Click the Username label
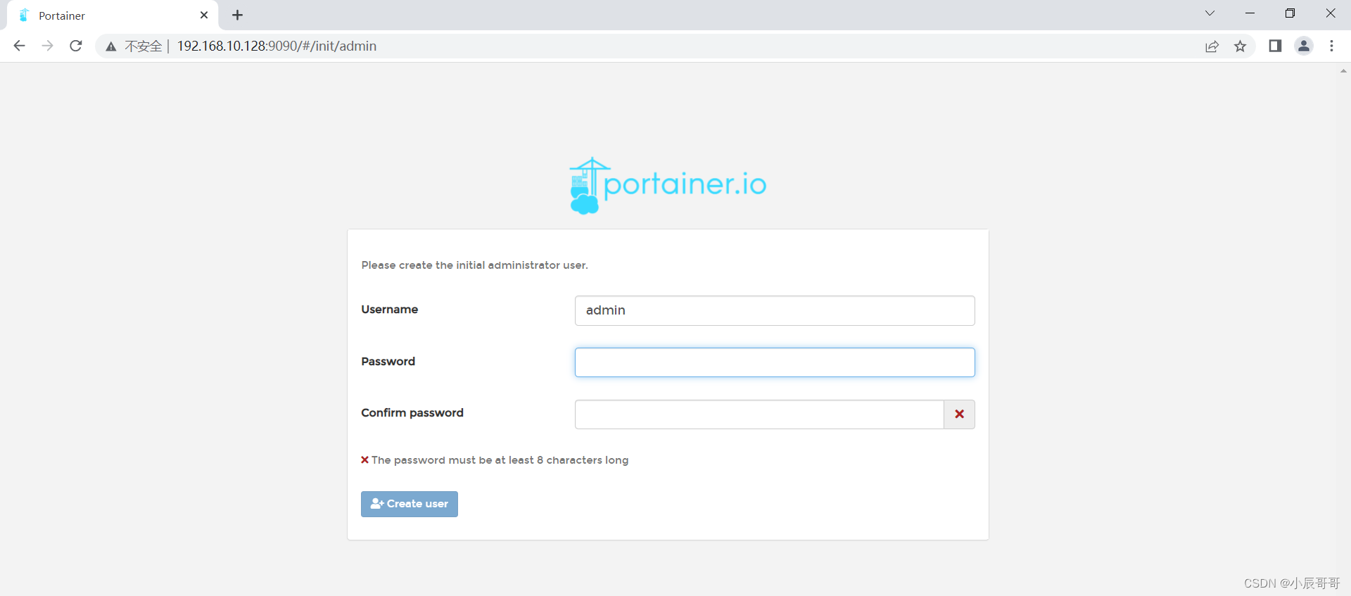This screenshot has width=1351, height=596. click(x=390, y=310)
